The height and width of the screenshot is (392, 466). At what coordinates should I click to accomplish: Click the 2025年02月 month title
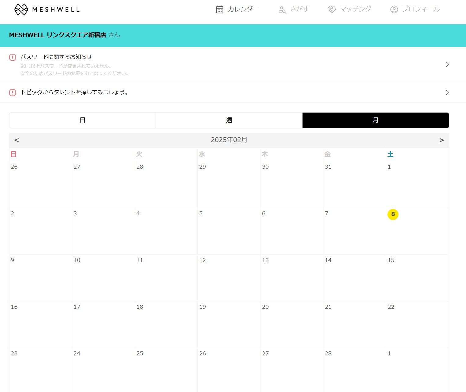click(x=229, y=140)
